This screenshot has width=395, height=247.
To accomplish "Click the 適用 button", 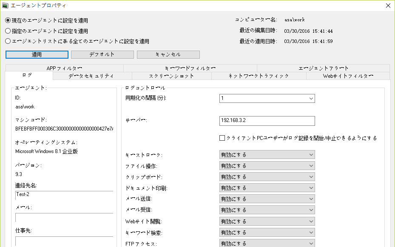I will (x=37, y=54).
